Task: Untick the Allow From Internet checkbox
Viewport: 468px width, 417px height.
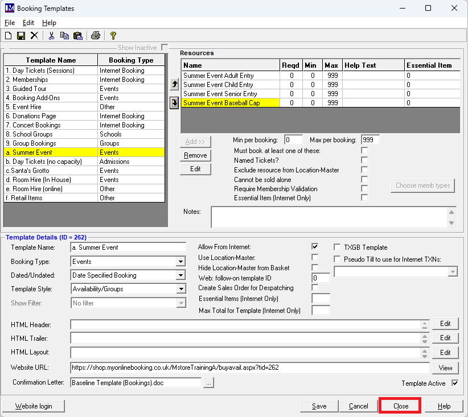Action: pos(315,247)
